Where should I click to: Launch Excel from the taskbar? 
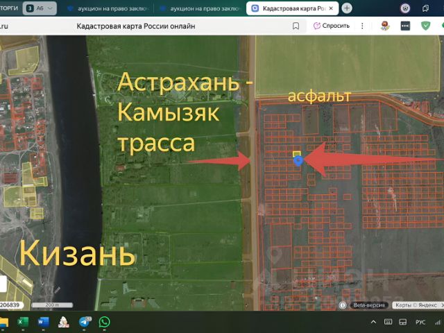click(23, 322)
